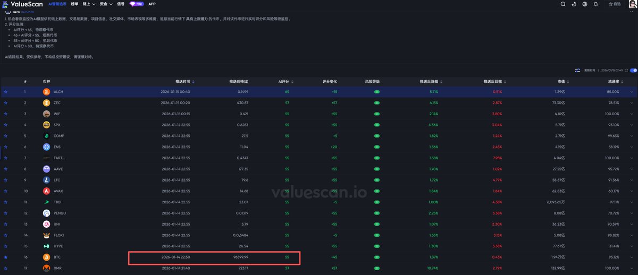Open the 榜单 menu item

point(74,4)
